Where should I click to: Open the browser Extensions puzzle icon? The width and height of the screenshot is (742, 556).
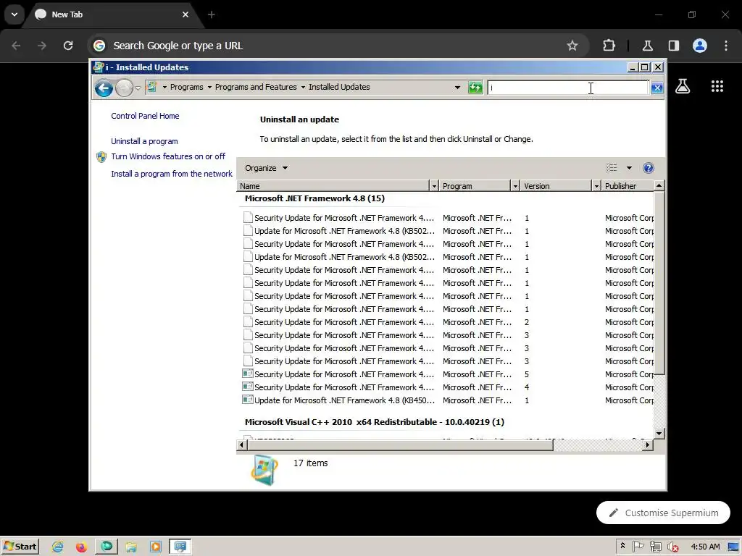tap(609, 46)
